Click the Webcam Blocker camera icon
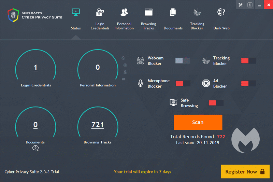This screenshot has height=182, width=273. coord(140,60)
